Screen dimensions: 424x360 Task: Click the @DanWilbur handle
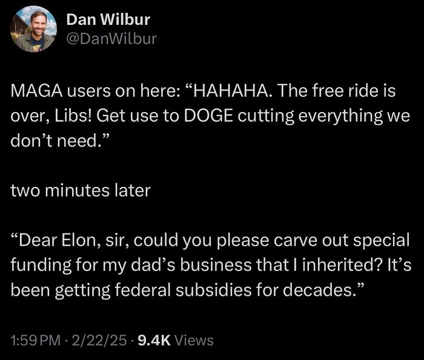pos(111,39)
